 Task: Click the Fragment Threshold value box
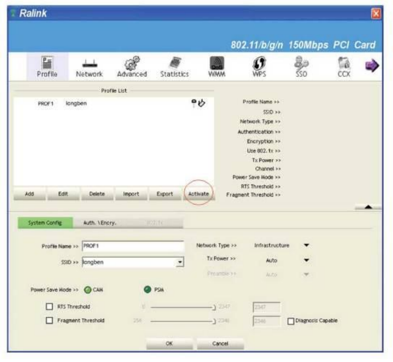pyautogui.click(x=266, y=321)
